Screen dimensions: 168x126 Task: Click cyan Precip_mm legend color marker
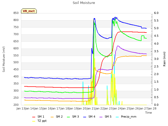[117, 117]
